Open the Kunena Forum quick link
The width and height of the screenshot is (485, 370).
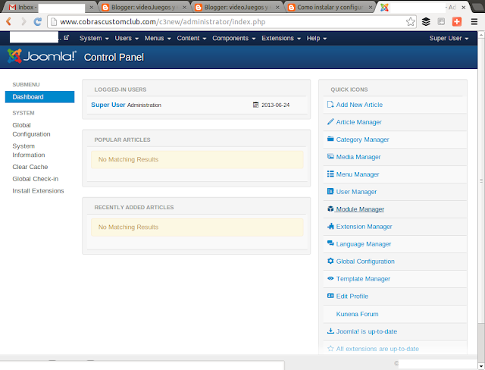(357, 314)
